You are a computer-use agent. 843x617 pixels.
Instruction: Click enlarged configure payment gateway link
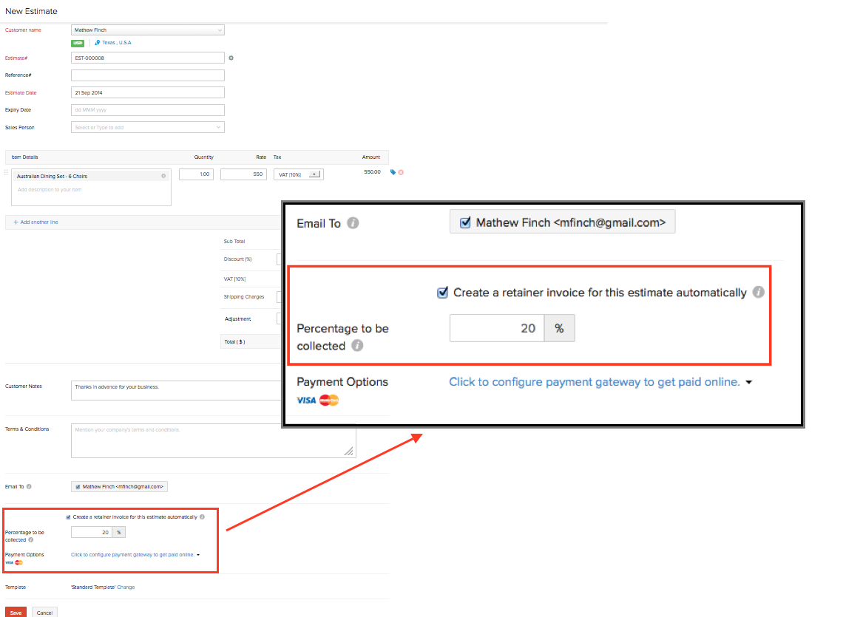595,382
